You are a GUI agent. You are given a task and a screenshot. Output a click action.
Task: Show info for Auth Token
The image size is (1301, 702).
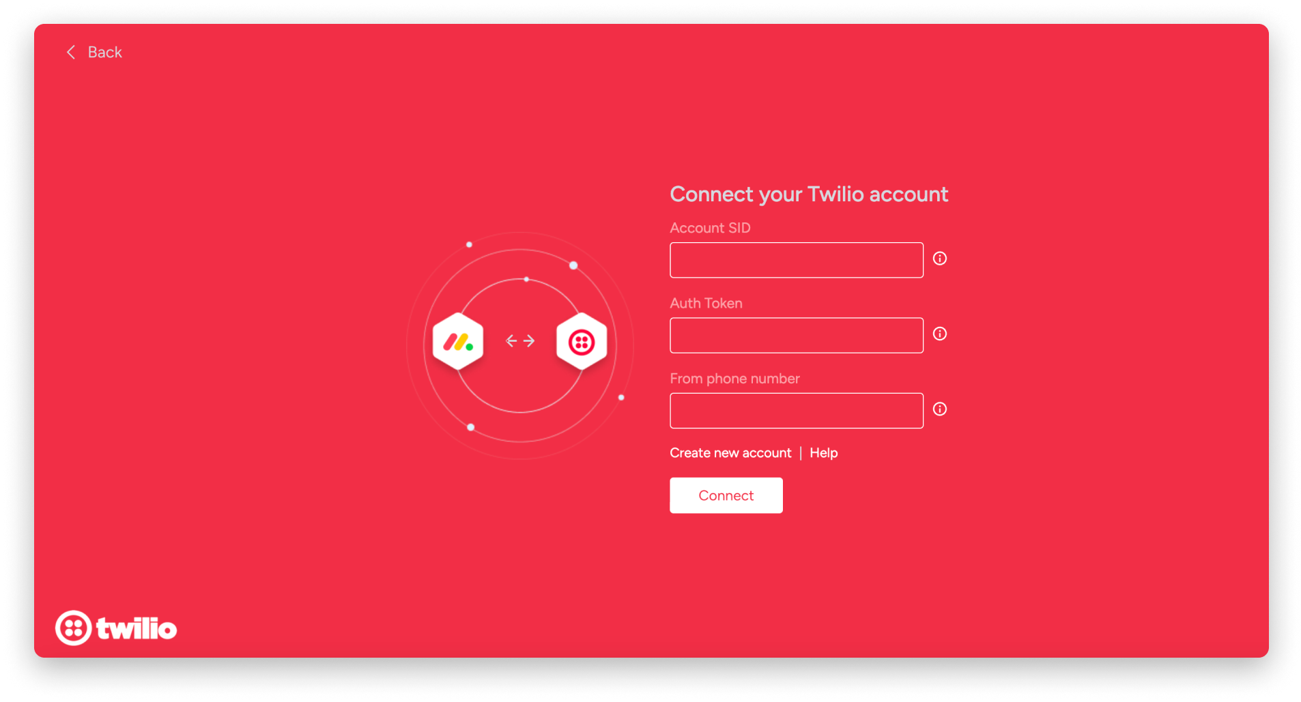pyautogui.click(x=940, y=334)
